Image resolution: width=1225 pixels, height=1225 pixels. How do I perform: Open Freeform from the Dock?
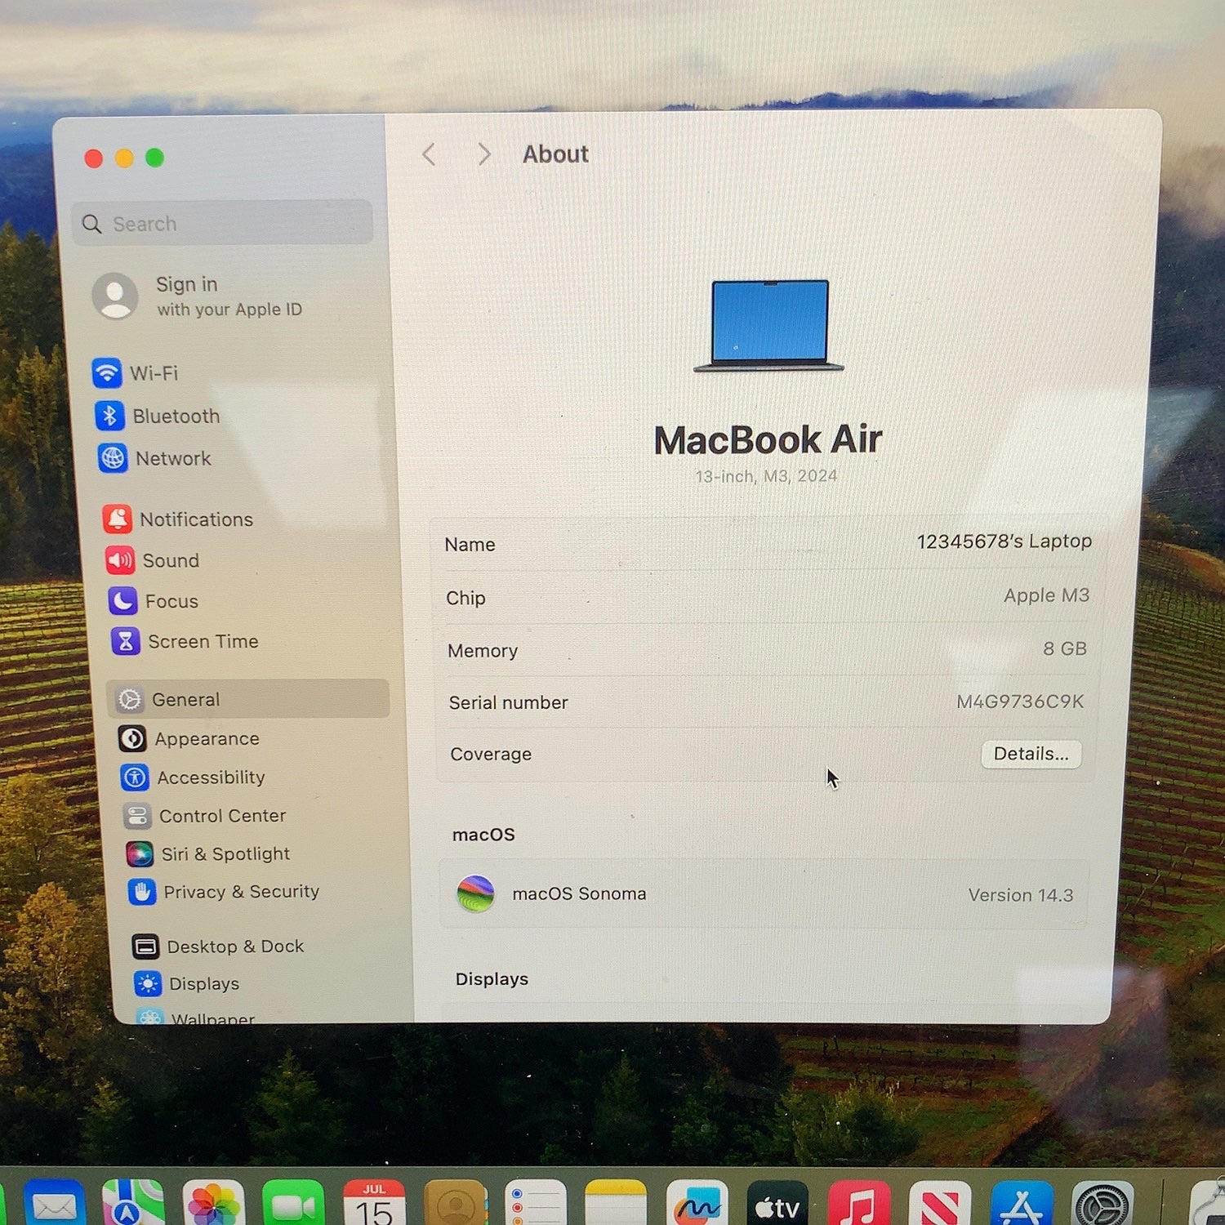click(697, 1205)
